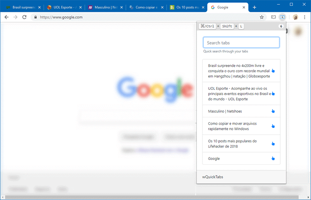311x200 pixels.
Task: Click the lock icon in the address bar
Action: tap(35, 17)
